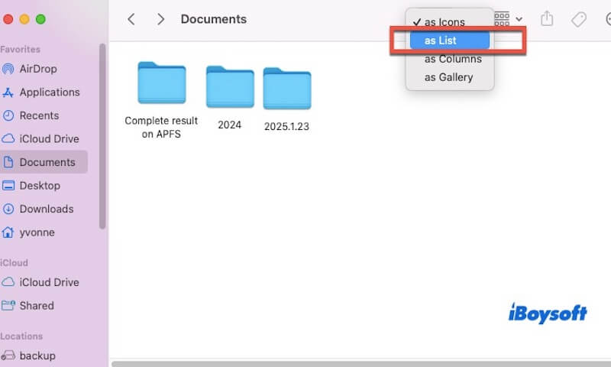Go back with the left chevron
Screen dimensions: 611x367
[131, 19]
